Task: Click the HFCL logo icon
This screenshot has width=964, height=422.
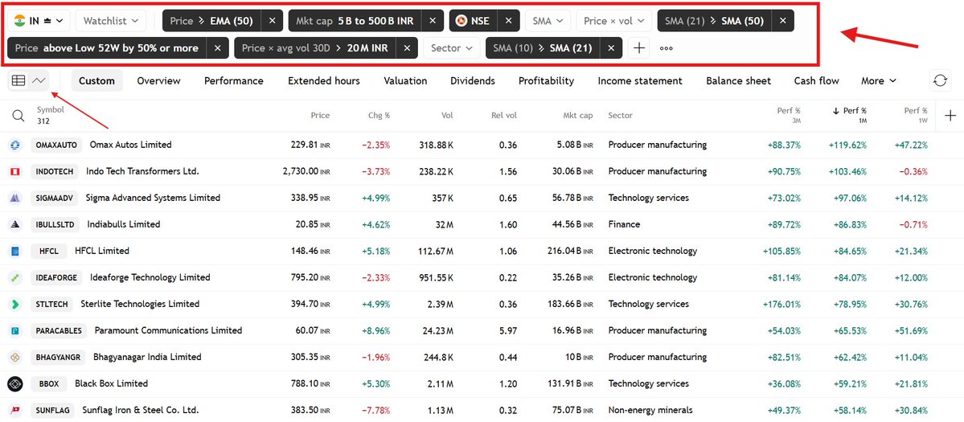Action: click(x=14, y=251)
